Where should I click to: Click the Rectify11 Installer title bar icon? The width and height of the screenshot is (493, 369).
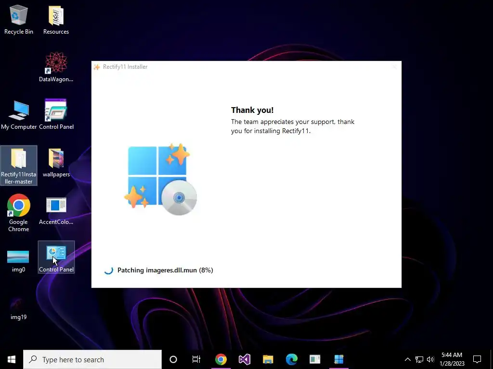[x=97, y=67]
